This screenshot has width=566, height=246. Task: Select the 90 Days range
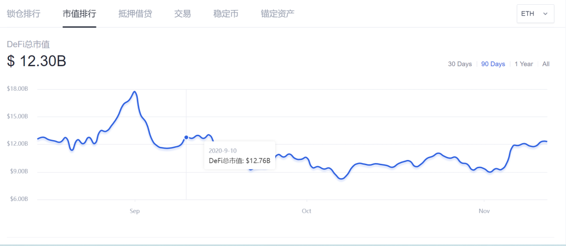[x=493, y=64]
